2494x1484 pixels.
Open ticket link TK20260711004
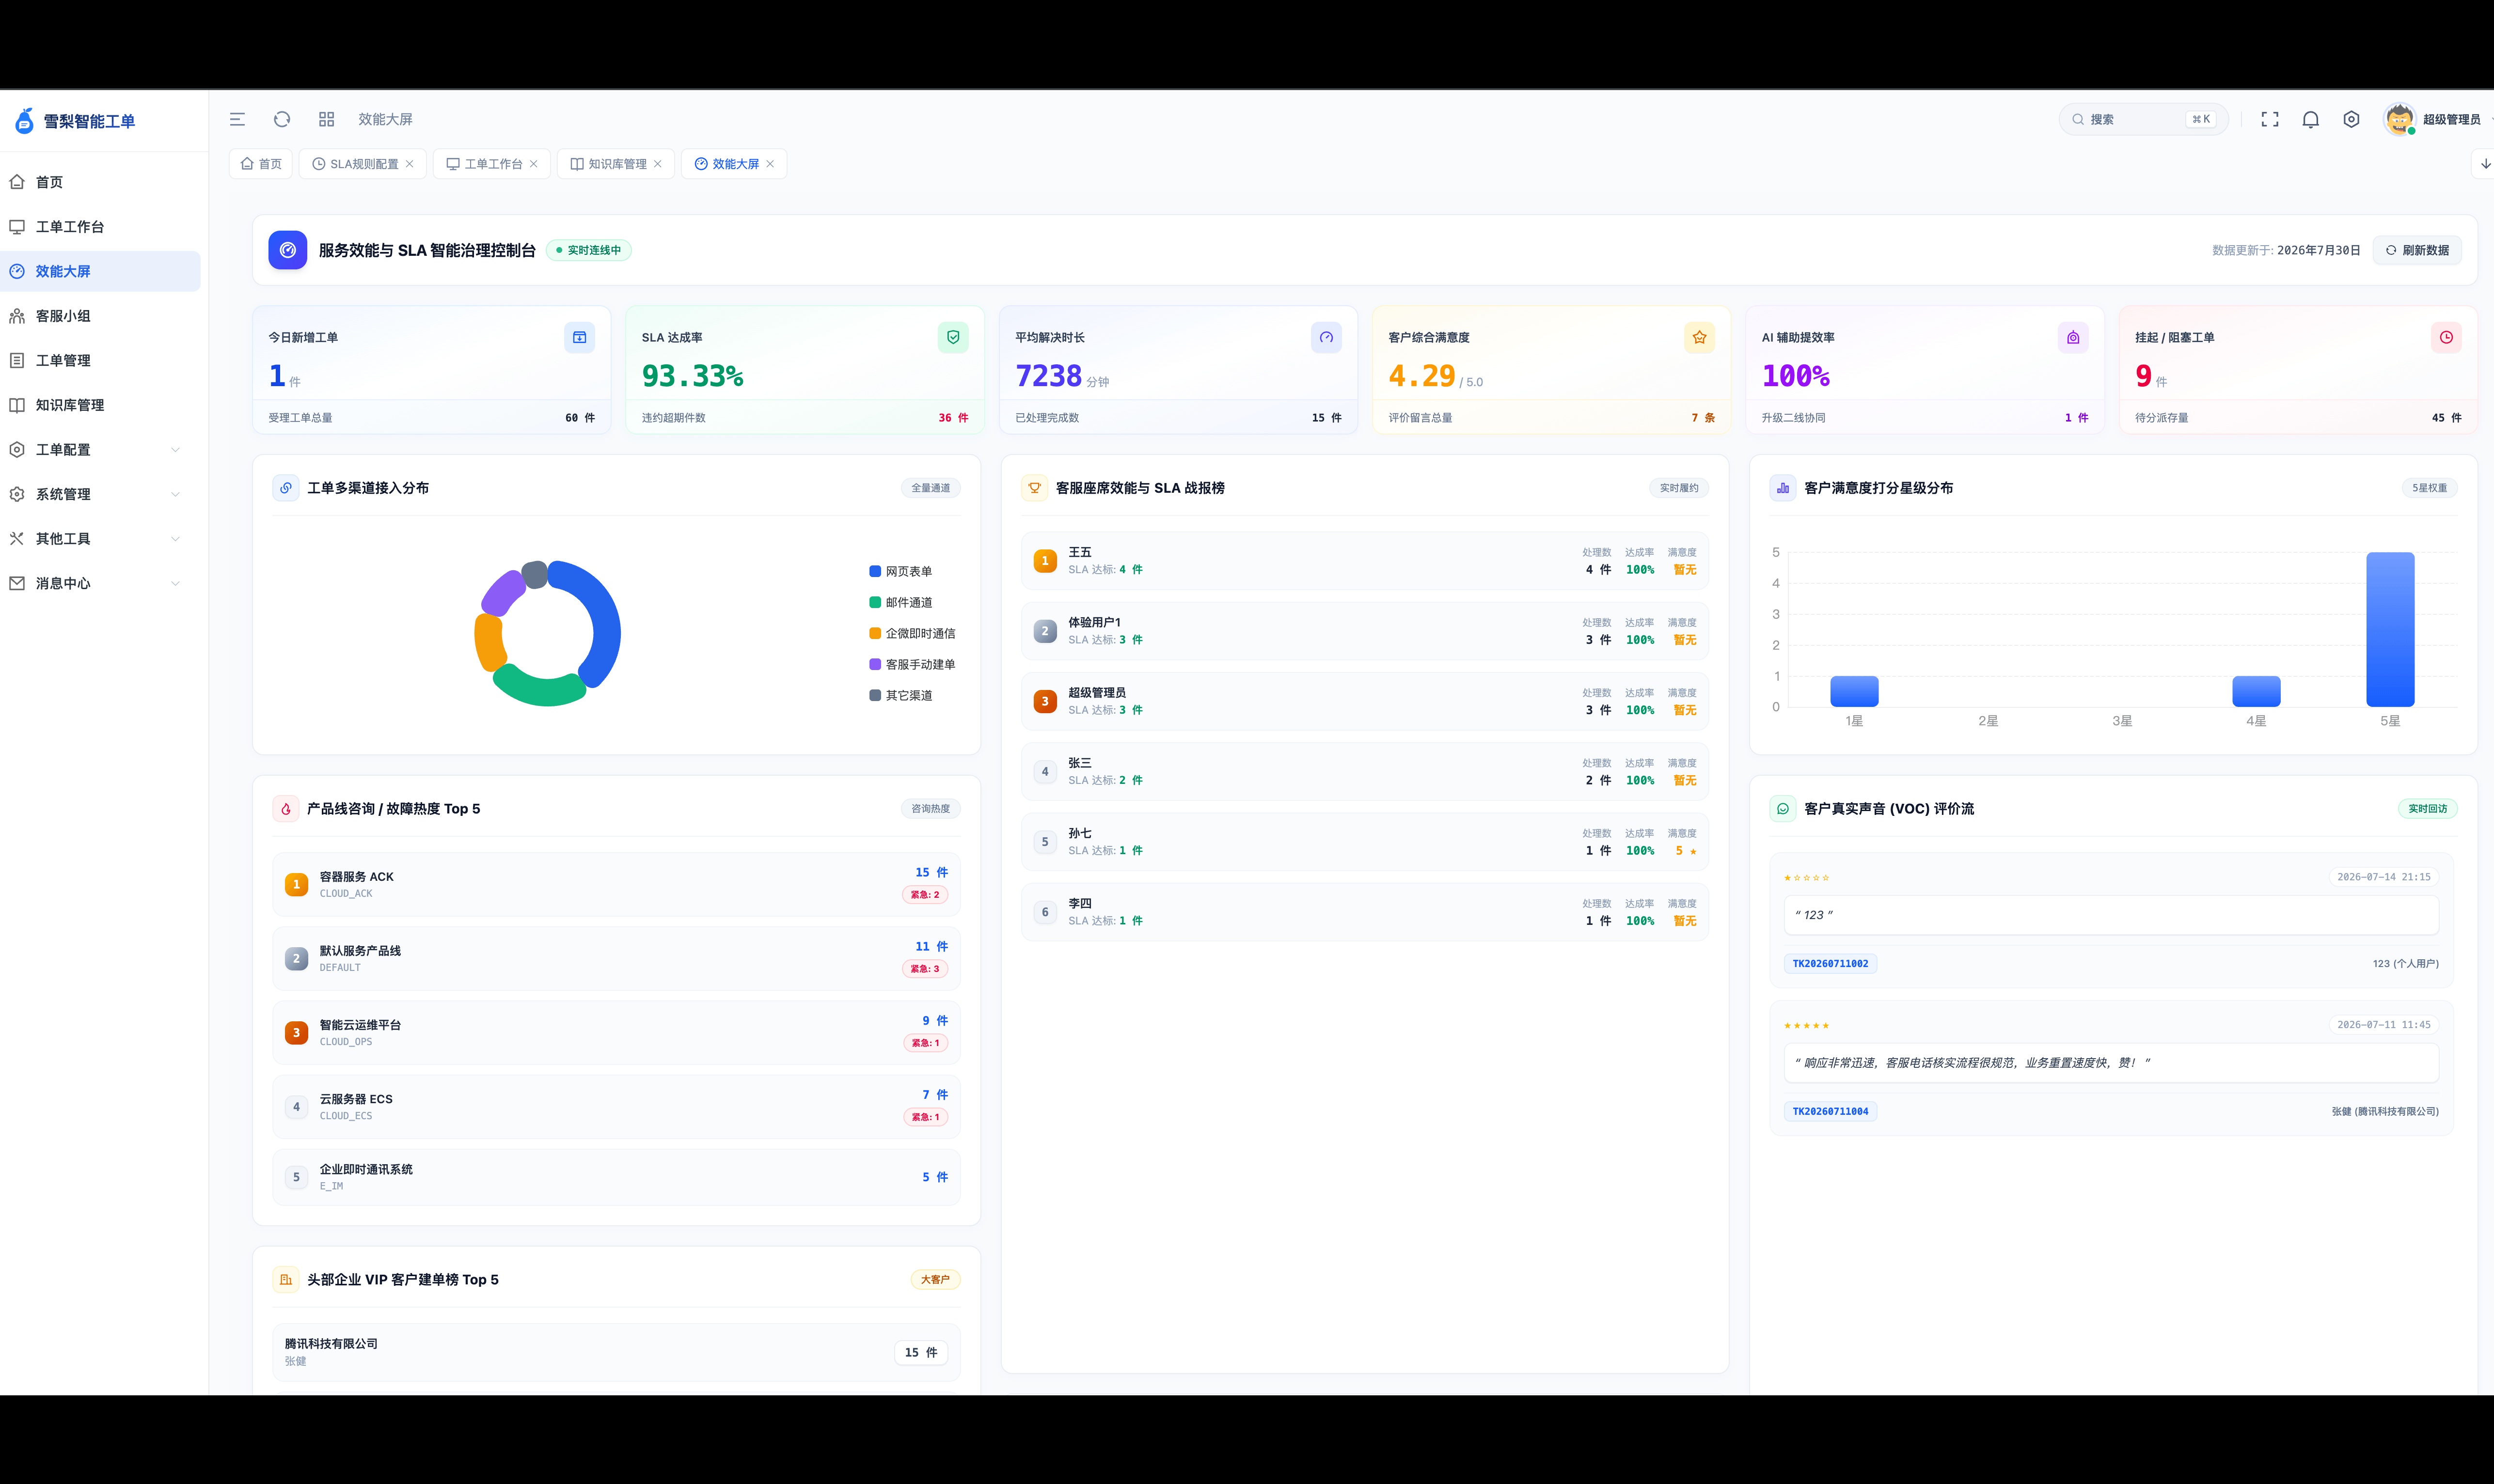tap(1830, 1112)
